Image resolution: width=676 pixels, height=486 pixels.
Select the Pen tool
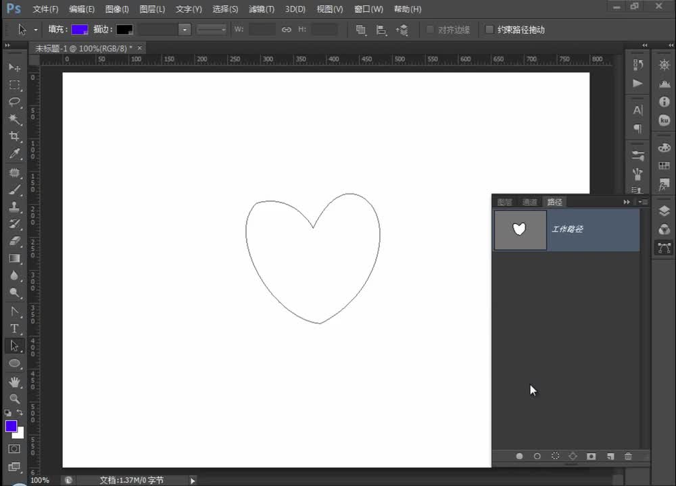pyautogui.click(x=14, y=311)
